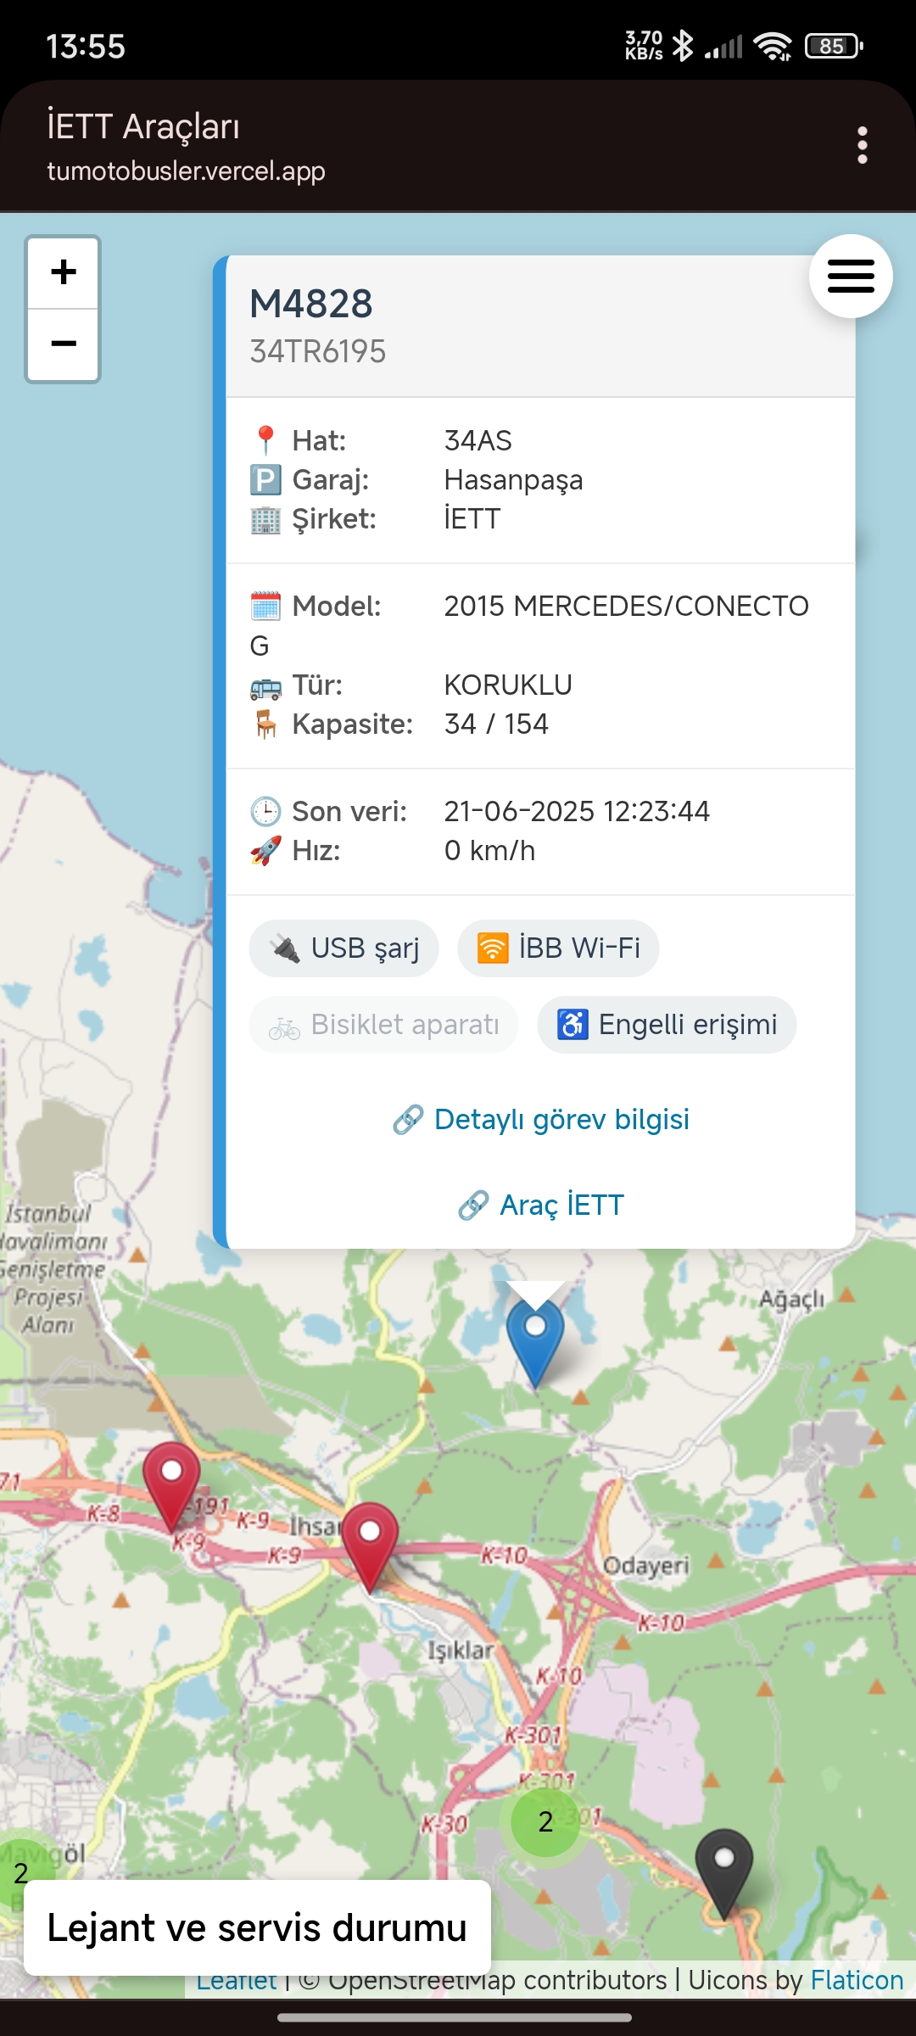
Task: Select the red marker near K-8
Action: click(x=171, y=1486)
